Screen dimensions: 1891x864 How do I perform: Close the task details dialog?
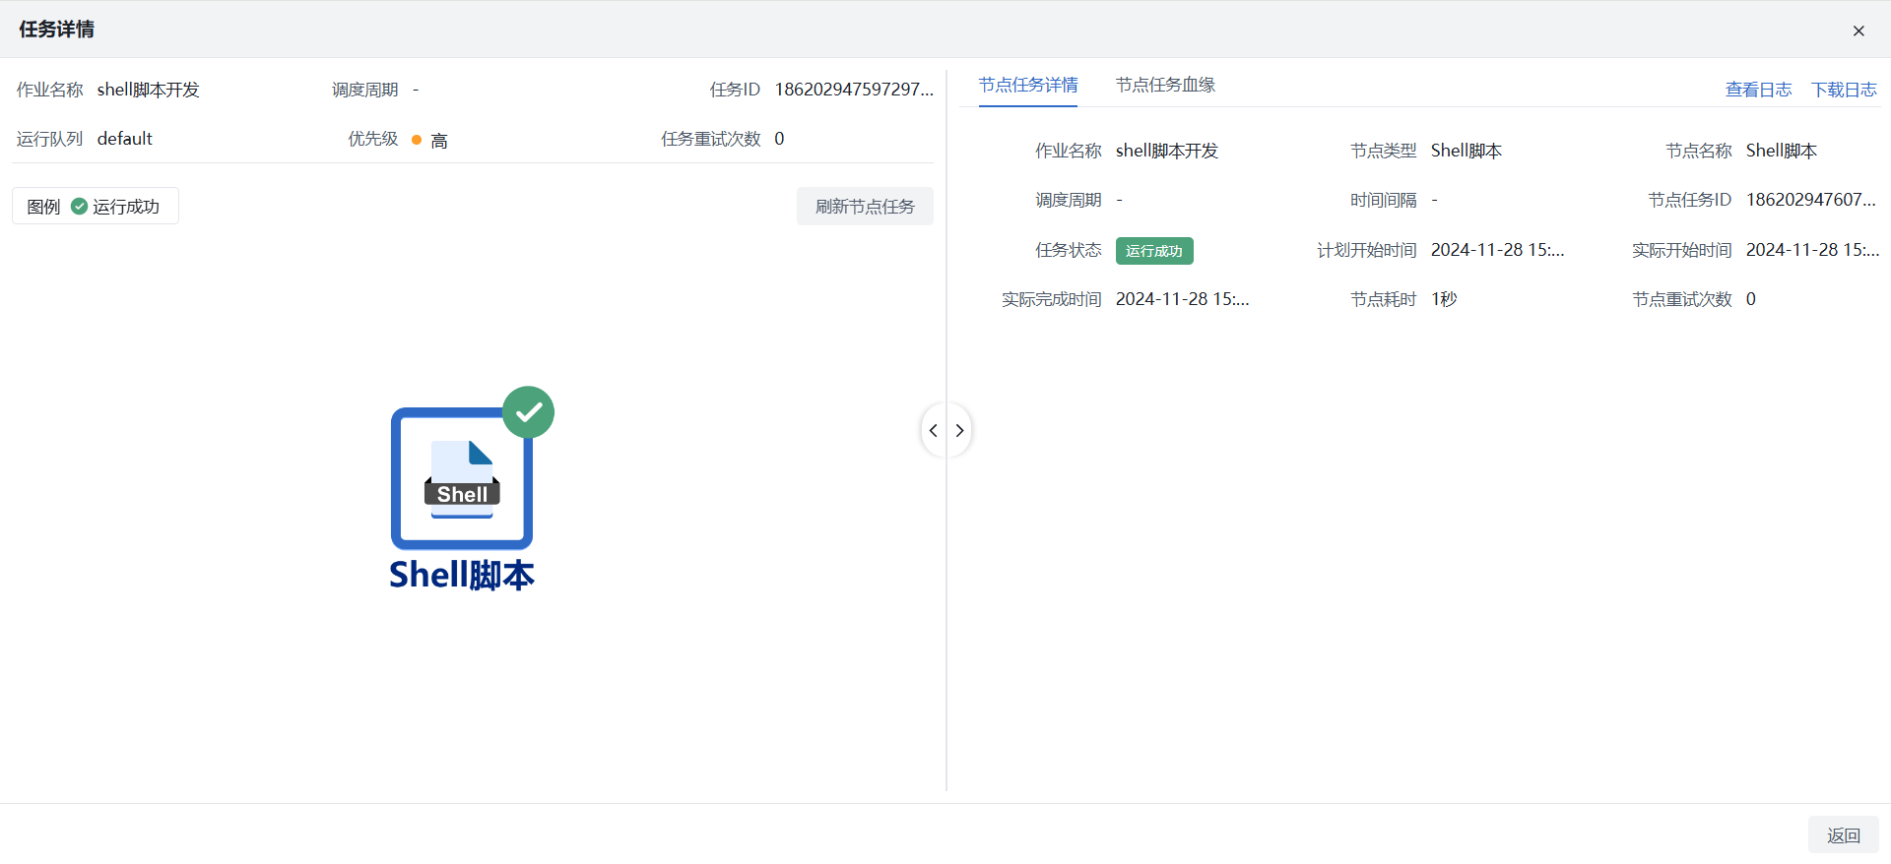click(1858, 31)
